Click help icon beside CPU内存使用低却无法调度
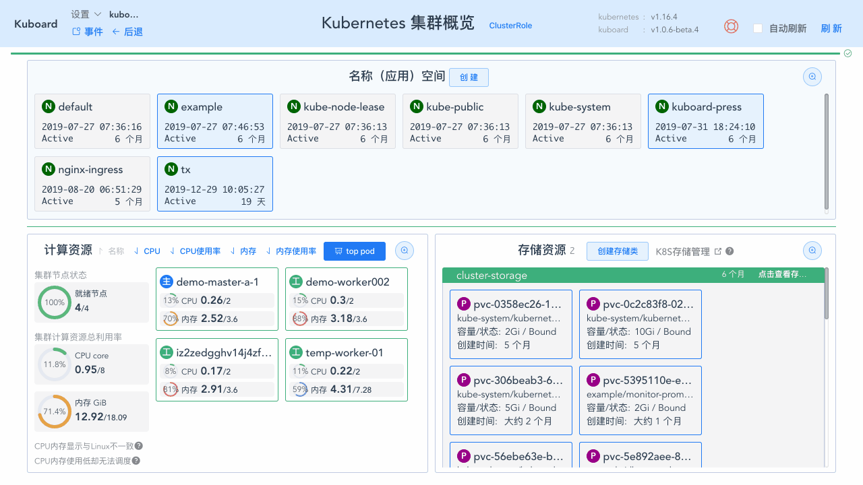Viewport: 863px width, 485px height. pos(136,461)
